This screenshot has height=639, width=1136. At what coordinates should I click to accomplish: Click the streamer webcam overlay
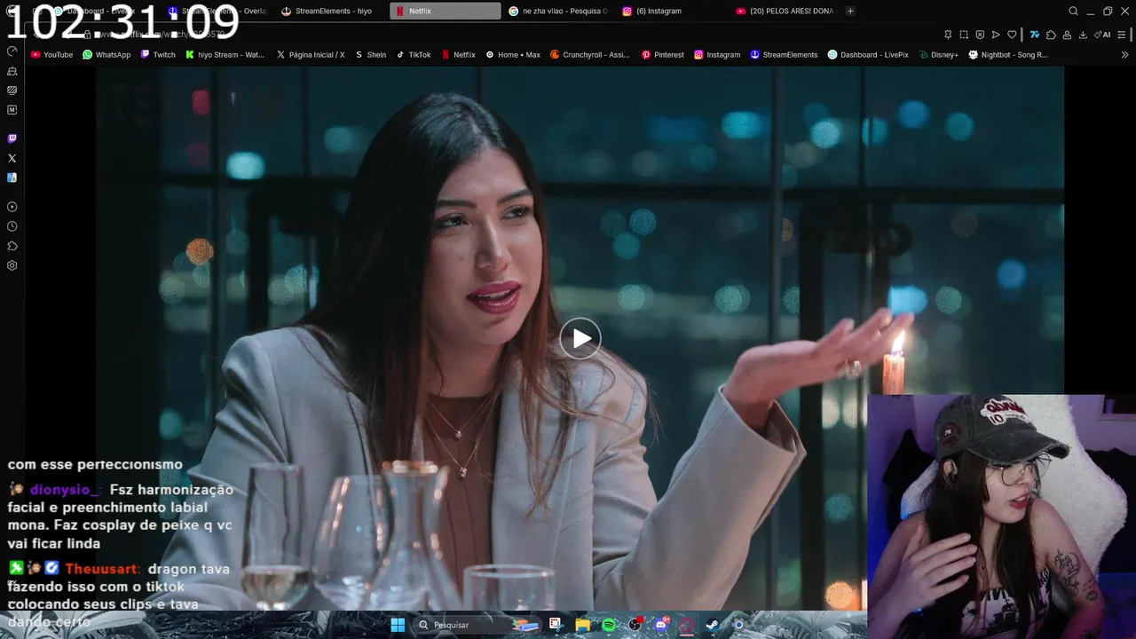coord(1001,517)
